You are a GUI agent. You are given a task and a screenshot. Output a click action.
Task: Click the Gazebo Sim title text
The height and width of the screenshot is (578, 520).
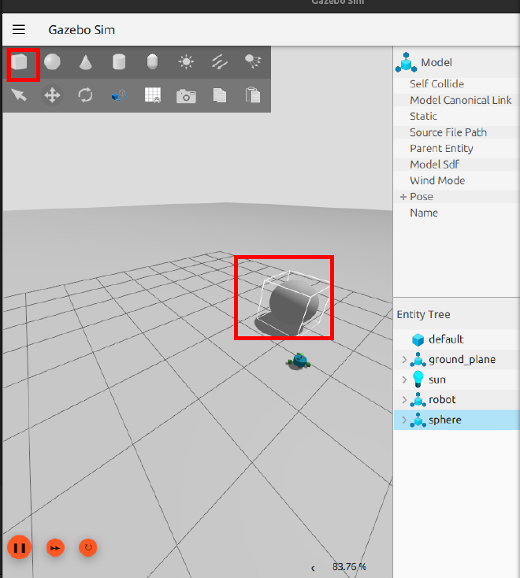(81, 29)
